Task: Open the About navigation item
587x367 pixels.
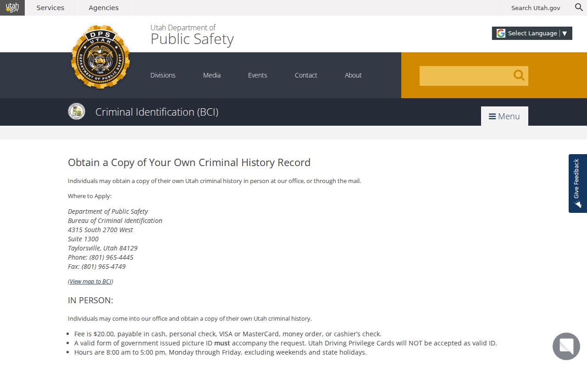Action: pos(353,75)
